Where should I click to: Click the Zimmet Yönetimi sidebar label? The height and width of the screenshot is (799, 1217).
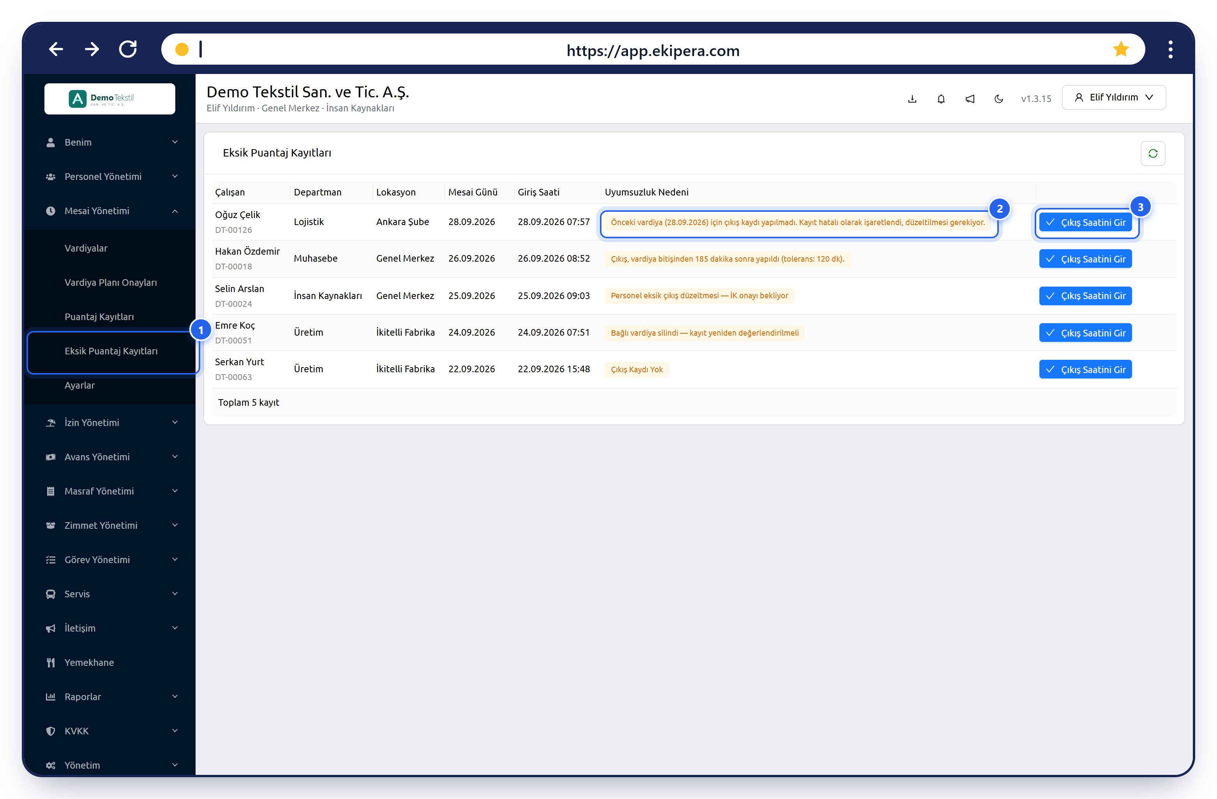pyautogui.click(x=101, y=525)
